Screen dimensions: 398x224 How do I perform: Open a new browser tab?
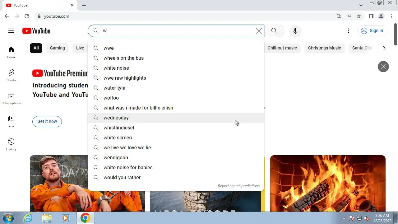click(x=84, y=5)
